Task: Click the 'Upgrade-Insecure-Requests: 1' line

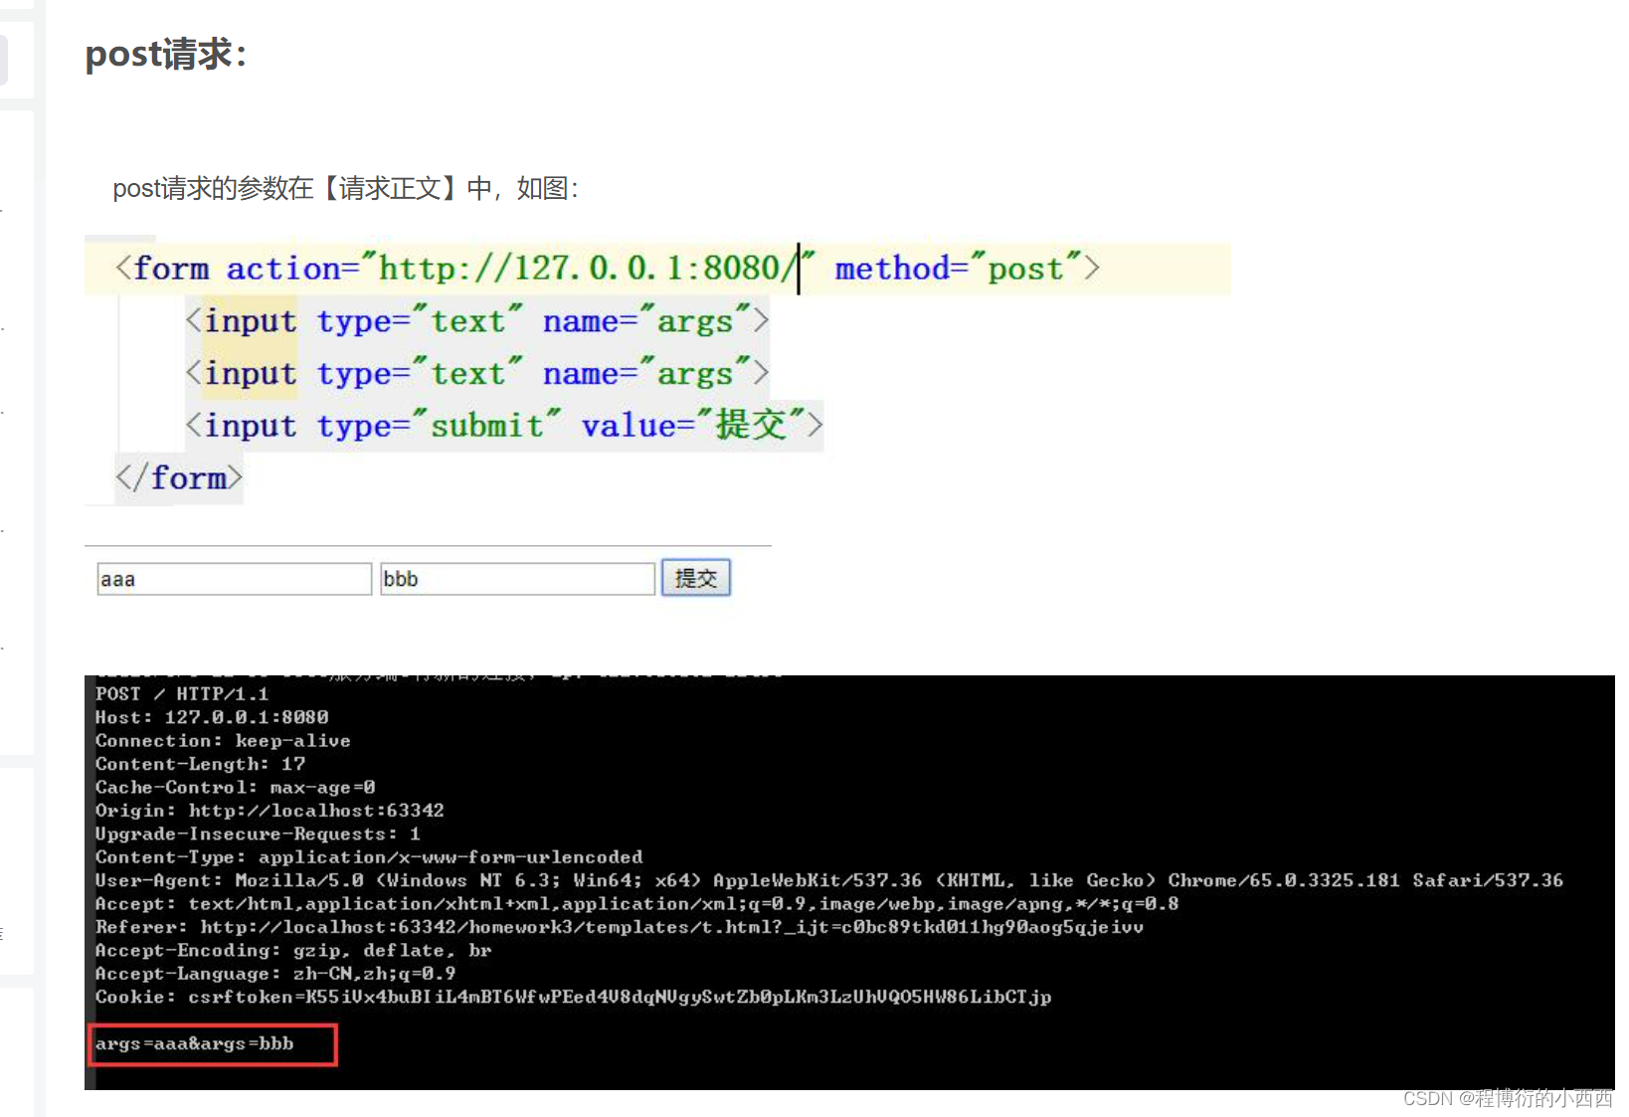Action: click(x=258, y=834)
